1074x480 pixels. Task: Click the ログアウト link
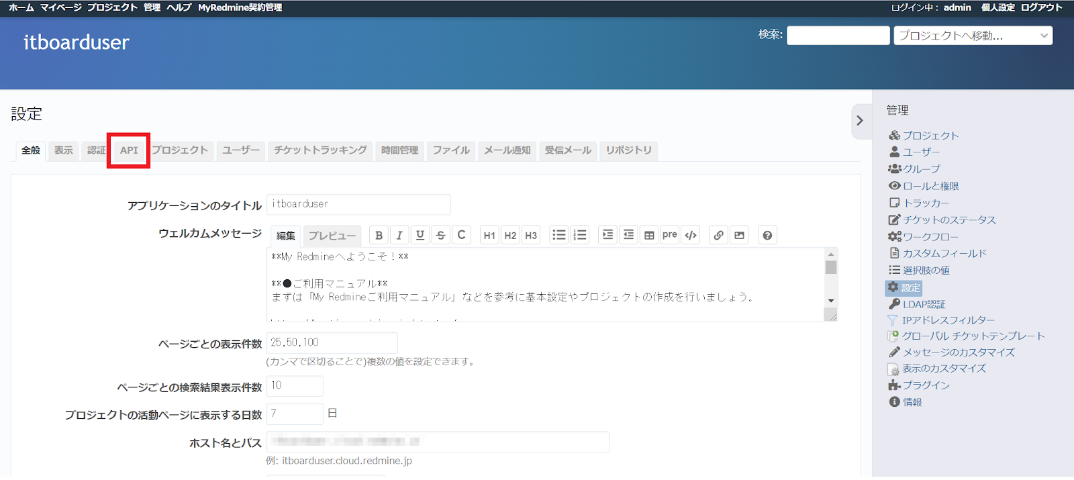coord(1041,7)
